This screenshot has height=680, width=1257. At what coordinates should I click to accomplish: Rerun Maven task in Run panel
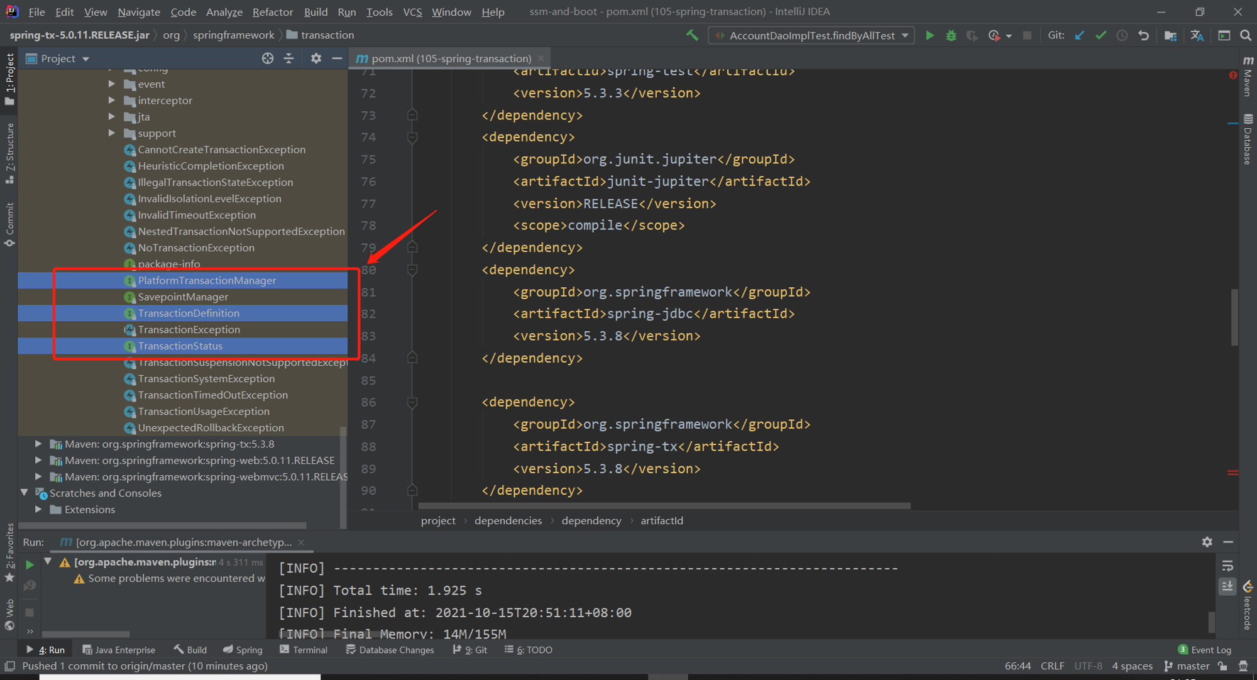point(29,564)
